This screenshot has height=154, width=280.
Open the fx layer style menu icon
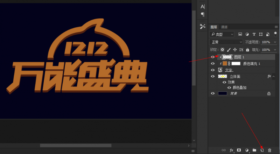(231, 150)
